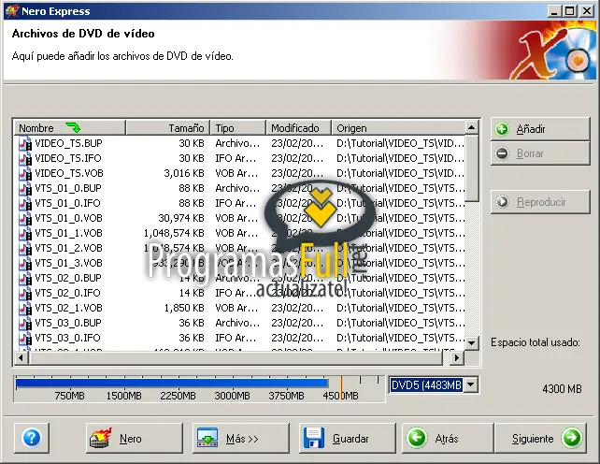
Task: Select the VTS_01_0.BUP file name
Action: coord(68,188)
